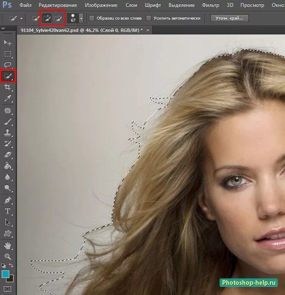Reset default foreground and background colors

(x=3, y=266)
